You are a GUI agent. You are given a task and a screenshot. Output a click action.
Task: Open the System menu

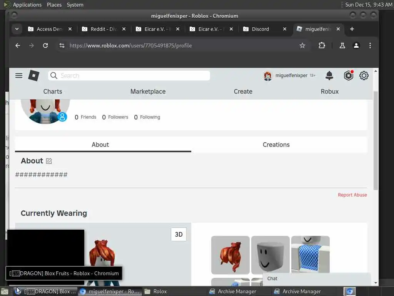(75, 5)
